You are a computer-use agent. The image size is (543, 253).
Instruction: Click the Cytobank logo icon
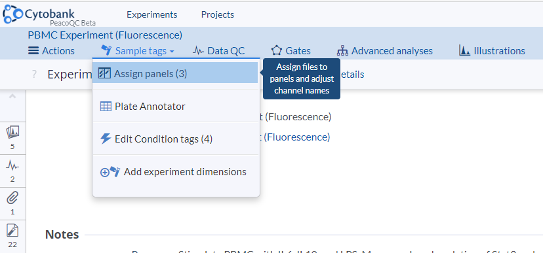[x=13, y=14]
